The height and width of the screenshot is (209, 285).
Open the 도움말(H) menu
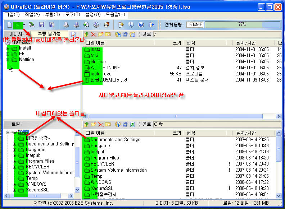coord(116,15)
